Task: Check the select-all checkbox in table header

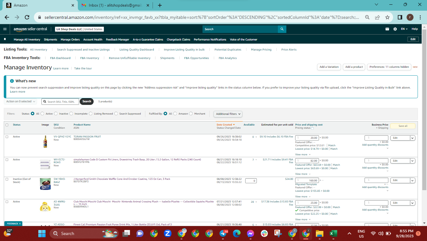Action: pyautogui.click(x=7, y=125)
